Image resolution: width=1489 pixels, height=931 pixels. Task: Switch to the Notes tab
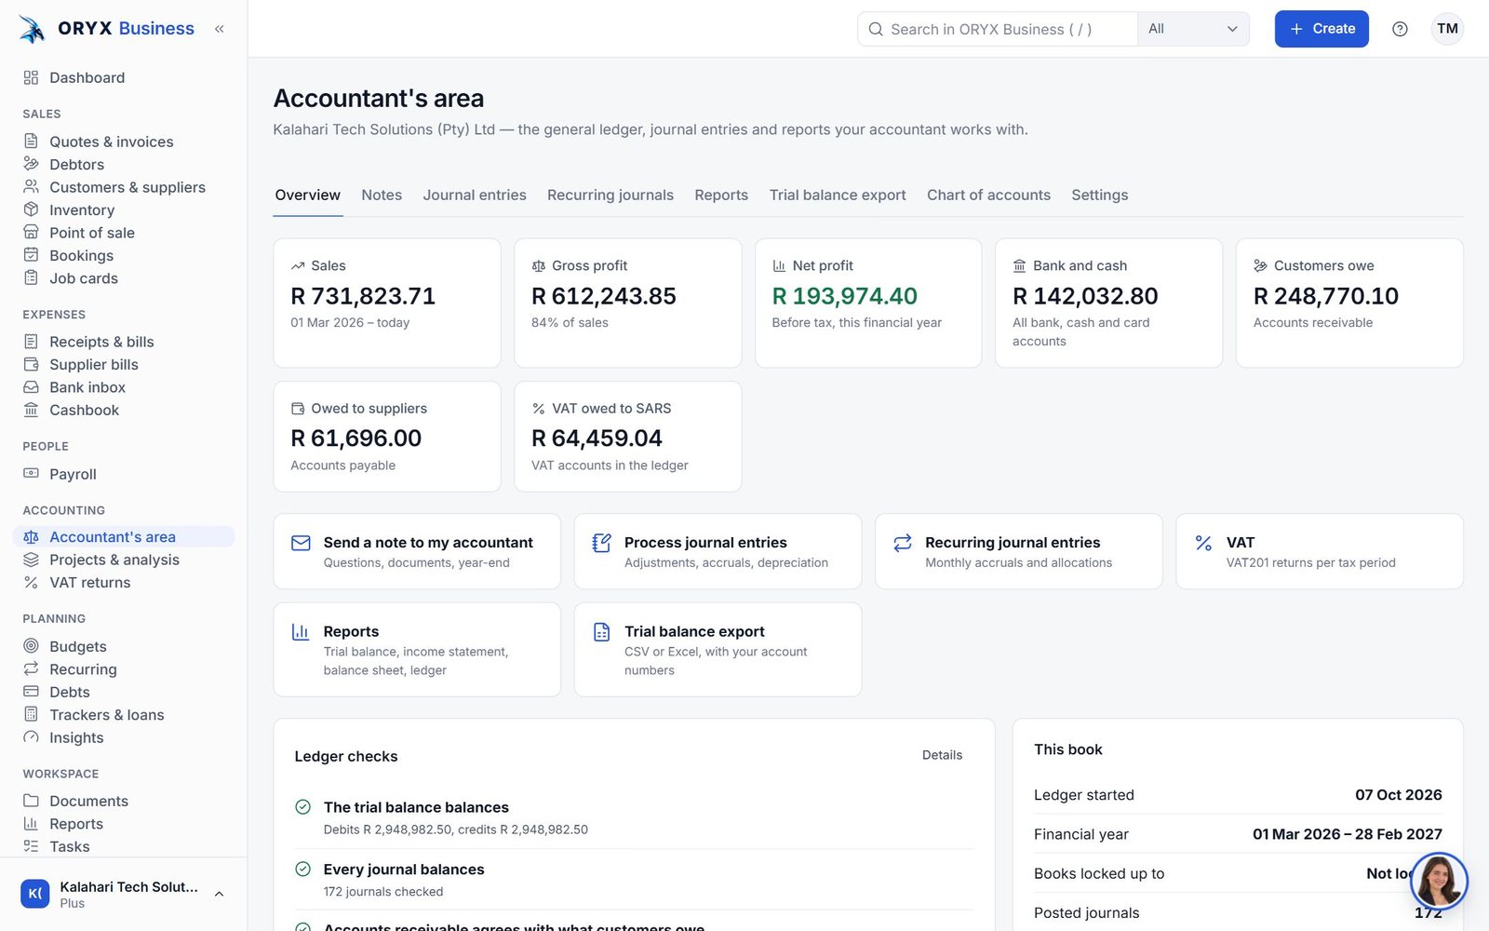coord(382,195)
